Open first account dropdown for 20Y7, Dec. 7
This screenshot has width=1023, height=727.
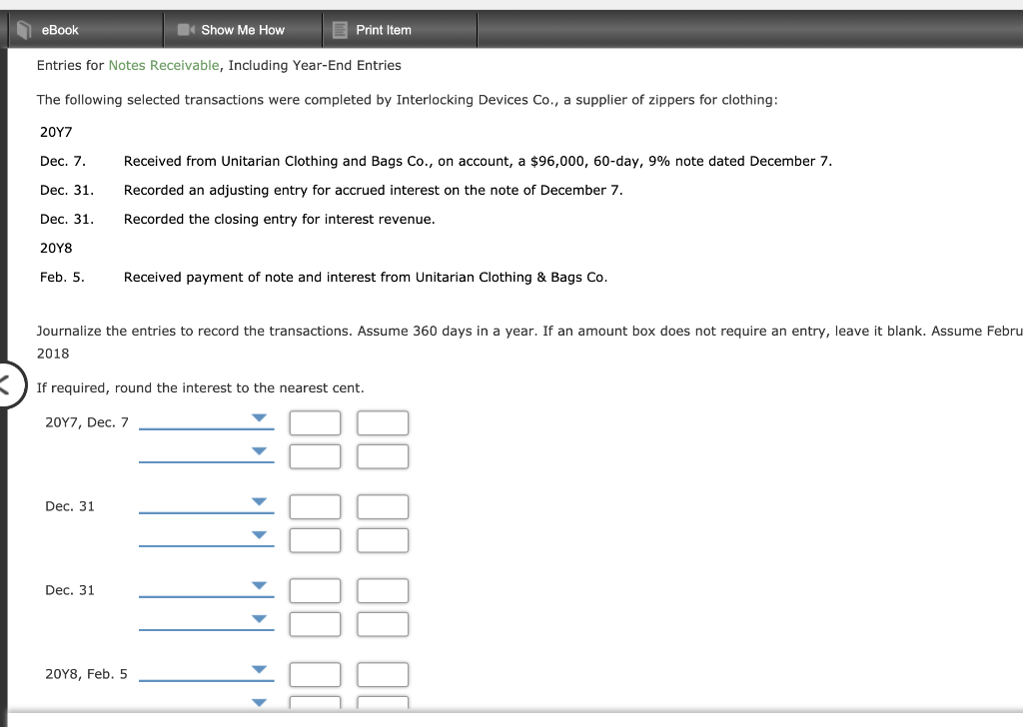(206, 420)
